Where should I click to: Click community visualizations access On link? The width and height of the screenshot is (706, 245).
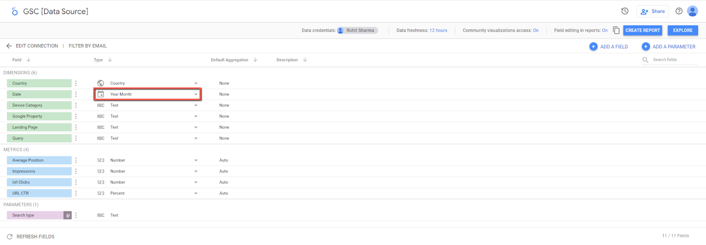(x=536, y=30)
